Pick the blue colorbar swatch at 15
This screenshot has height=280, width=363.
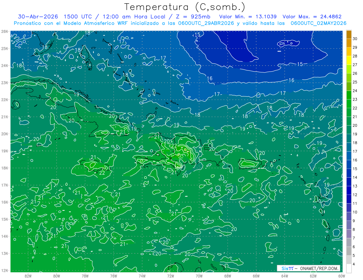(x=349, y=165)
